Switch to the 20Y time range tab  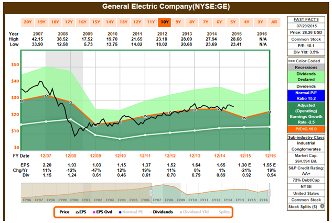point(27,22)
